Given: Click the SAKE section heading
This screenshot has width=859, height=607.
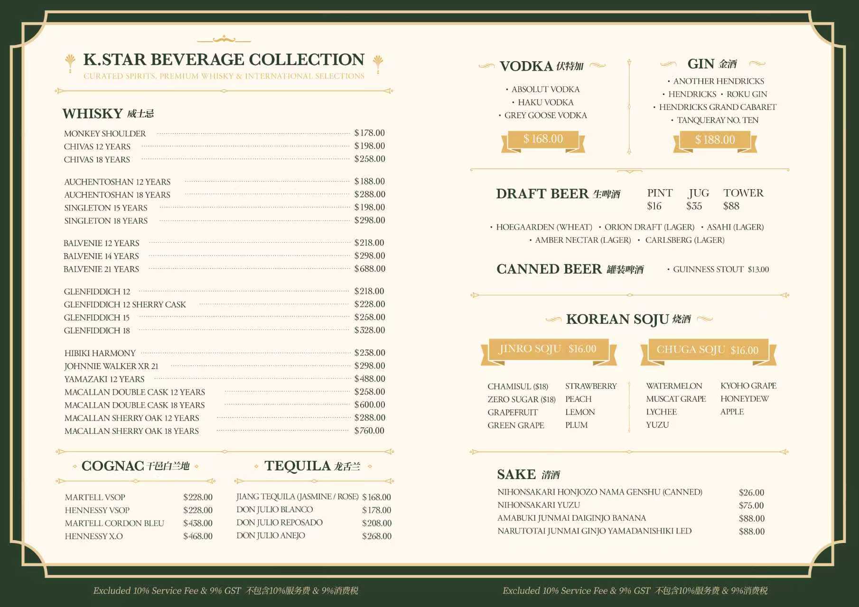Looking at the screenshot, I should 529,474.
